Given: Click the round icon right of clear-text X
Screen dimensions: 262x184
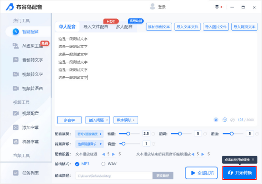Looking at the screenshot, I should (225, 120).
